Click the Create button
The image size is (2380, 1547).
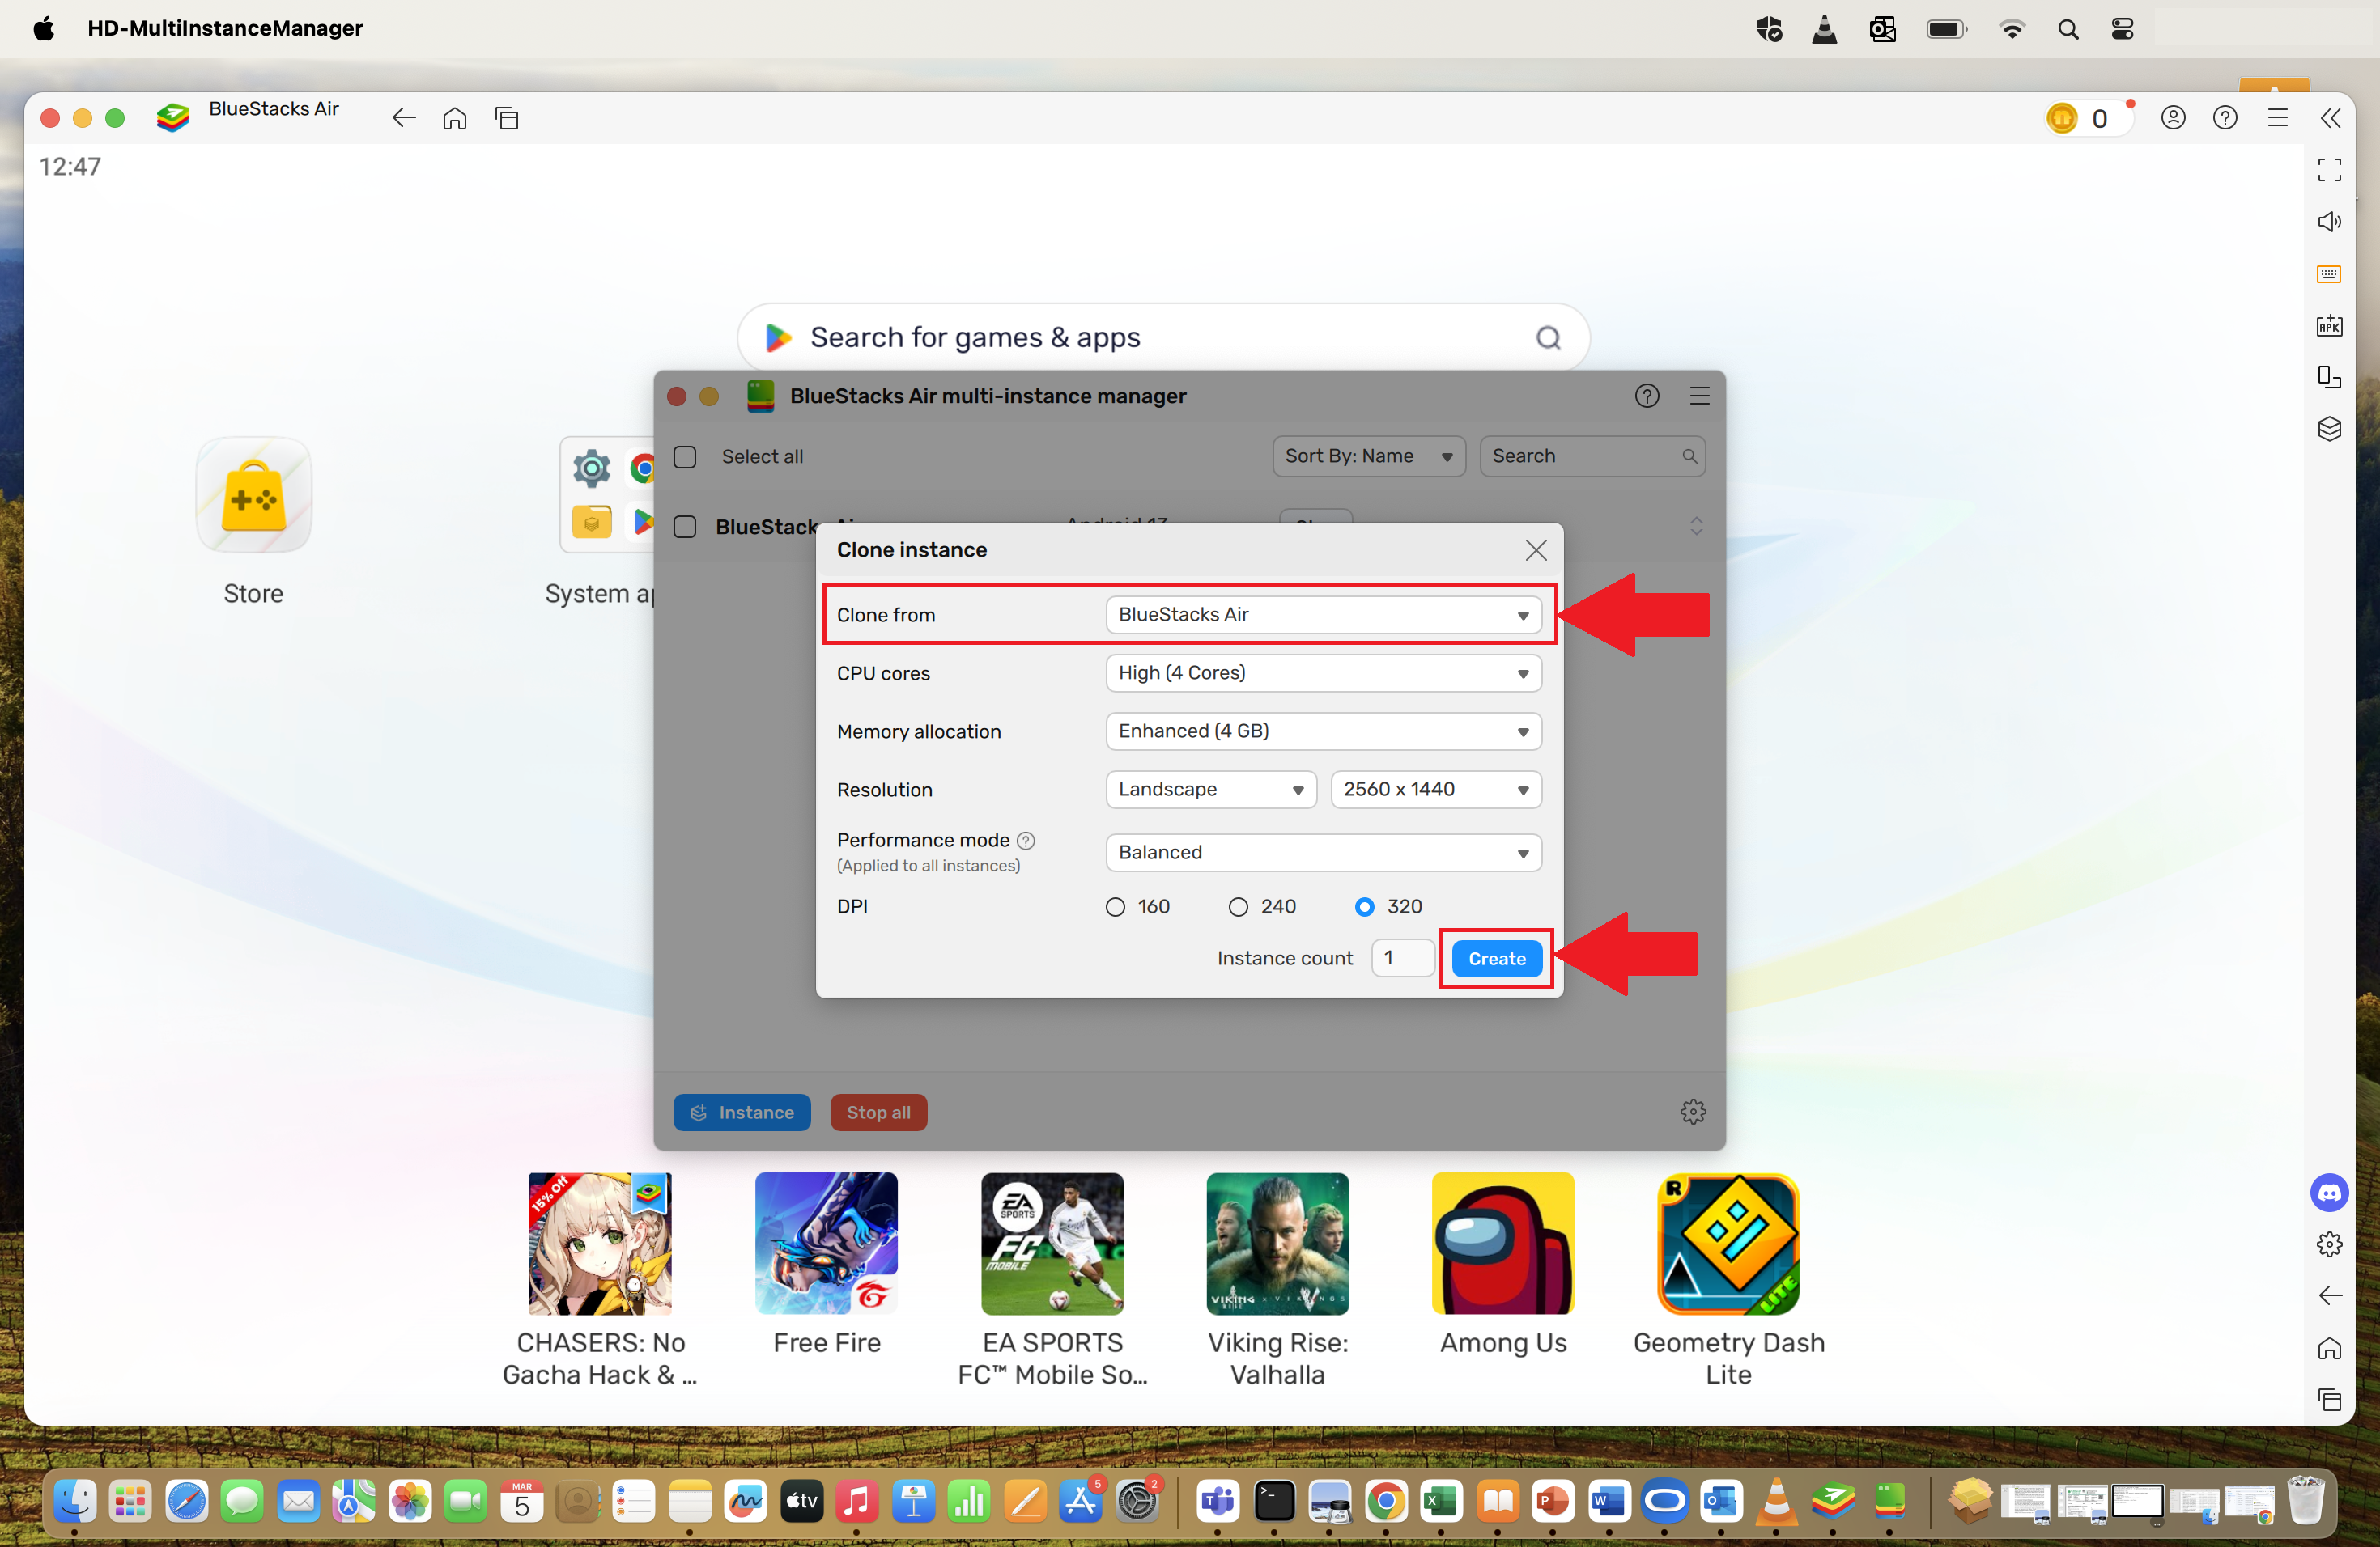tap(1496, 957)
